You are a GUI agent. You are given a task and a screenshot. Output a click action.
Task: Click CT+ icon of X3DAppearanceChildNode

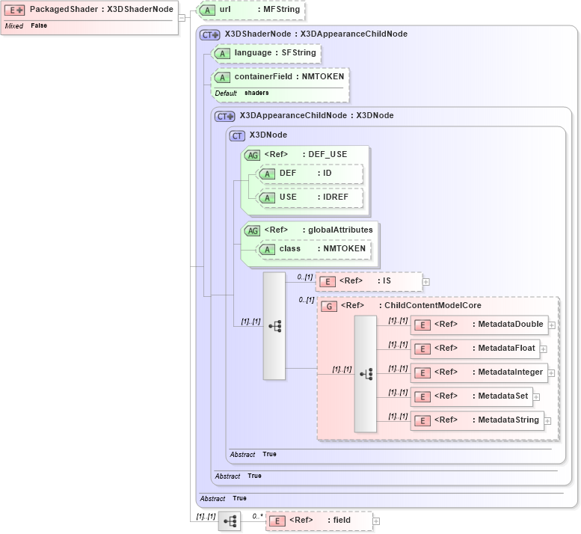225,117
